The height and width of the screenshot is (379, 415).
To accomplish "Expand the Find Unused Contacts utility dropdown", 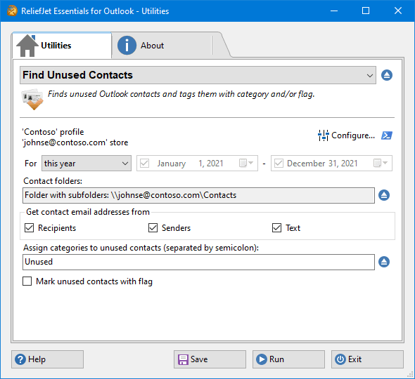I will point(198,75).
